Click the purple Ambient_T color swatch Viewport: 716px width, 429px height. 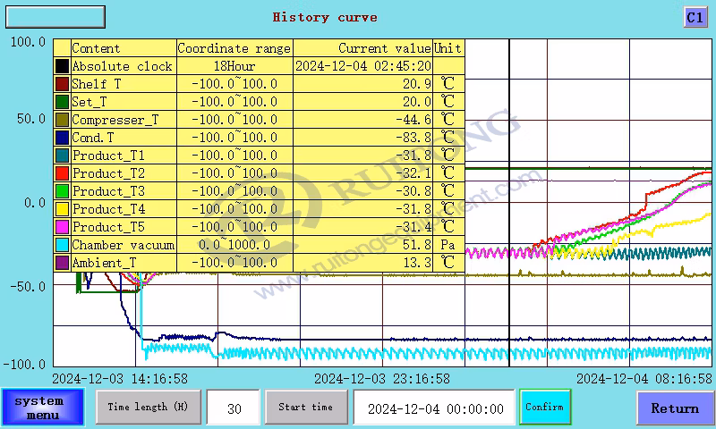pos(62,263)
